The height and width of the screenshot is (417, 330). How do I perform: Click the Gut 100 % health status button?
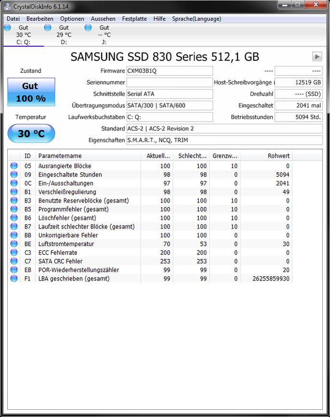pos(31,92)
